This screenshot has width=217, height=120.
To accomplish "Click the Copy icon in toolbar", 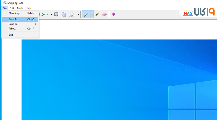I will [64, 15].
